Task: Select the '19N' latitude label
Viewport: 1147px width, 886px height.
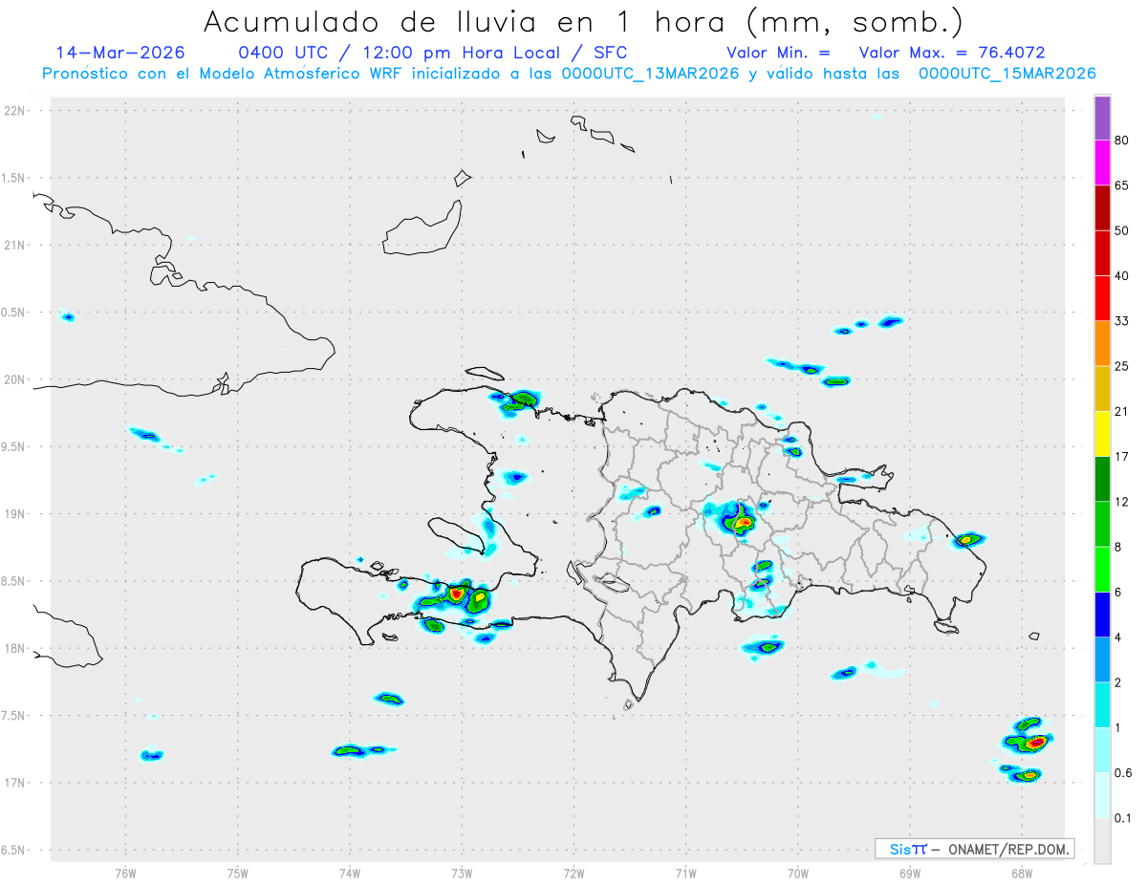Action: [x=14, y=513]
